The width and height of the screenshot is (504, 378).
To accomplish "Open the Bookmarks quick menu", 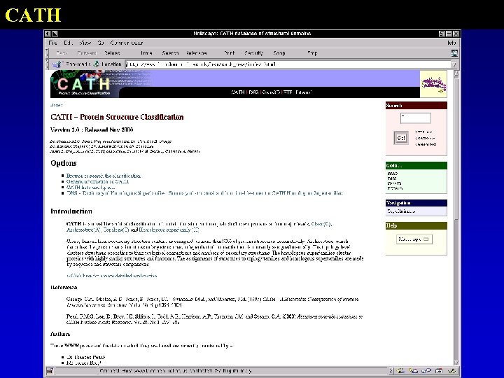I will click(x=71, y=64).
